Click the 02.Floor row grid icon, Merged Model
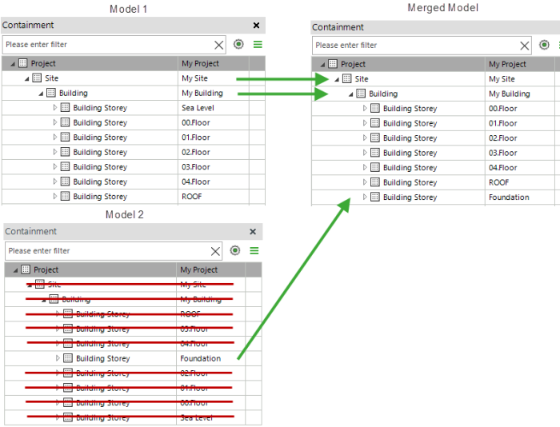The image size is (560, 427). (375, 138)
